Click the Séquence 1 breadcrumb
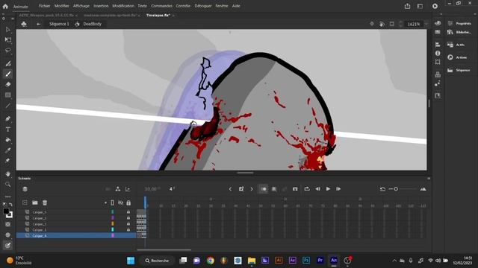 [x=59, y=24]
